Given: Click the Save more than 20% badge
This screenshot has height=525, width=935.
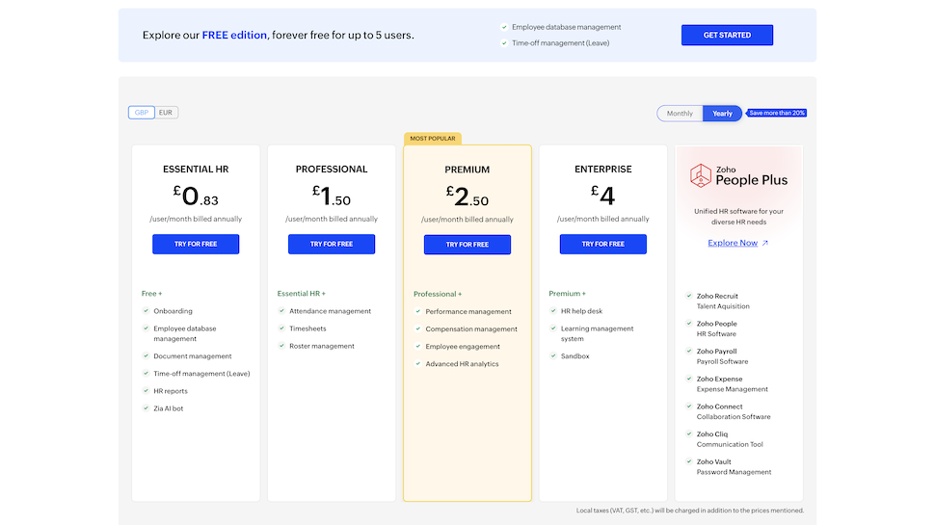Looking at the screenshot, I should (776, 113).
